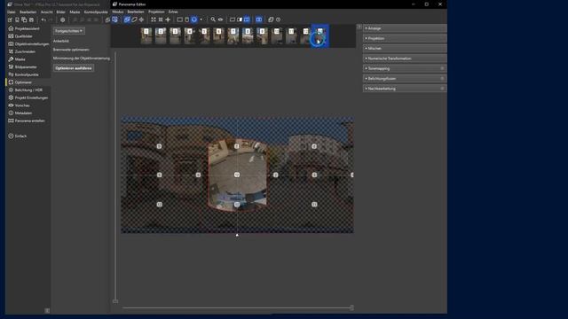Toggle Nachbearbeitung enable indicator
568x319 pixels.
point(442,89)
